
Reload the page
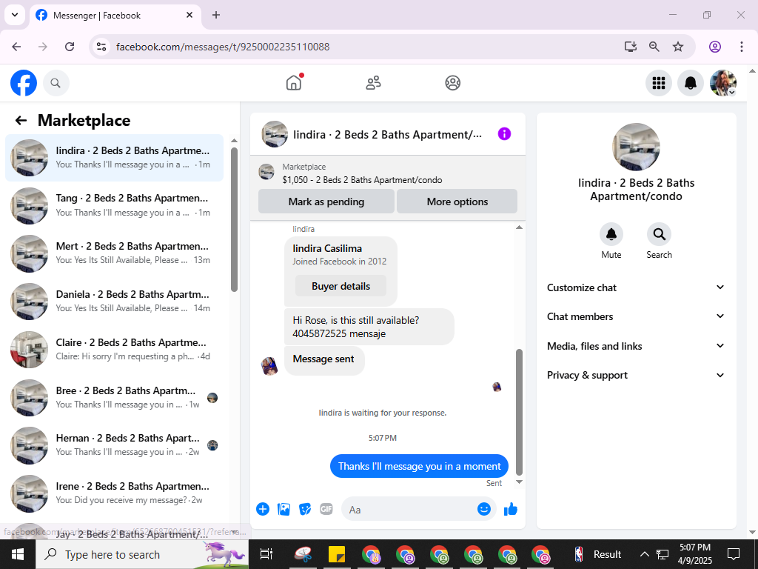70,47
